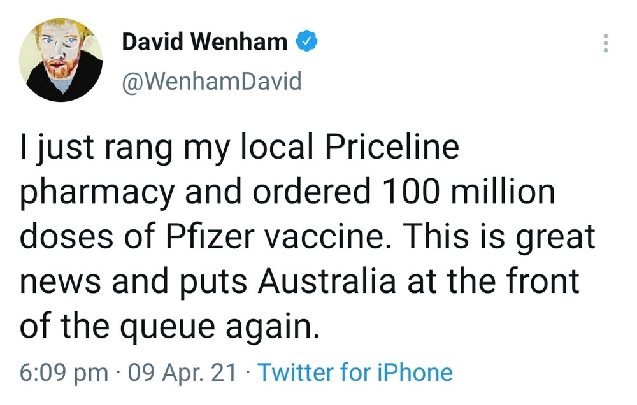
Task: Click the 09 Apr. 21 date
Action: coord(182,372)
